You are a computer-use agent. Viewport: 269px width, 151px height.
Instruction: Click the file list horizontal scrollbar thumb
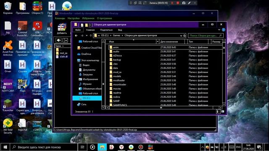point(161,108)
